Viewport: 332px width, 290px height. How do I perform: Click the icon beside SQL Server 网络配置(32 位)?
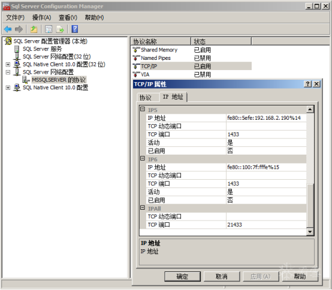17,56
